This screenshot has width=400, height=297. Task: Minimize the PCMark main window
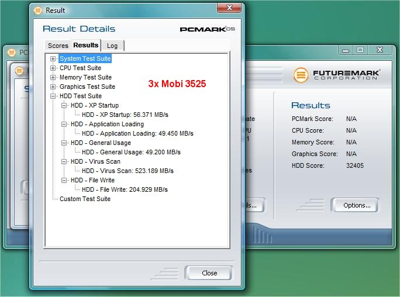(346, 50)
